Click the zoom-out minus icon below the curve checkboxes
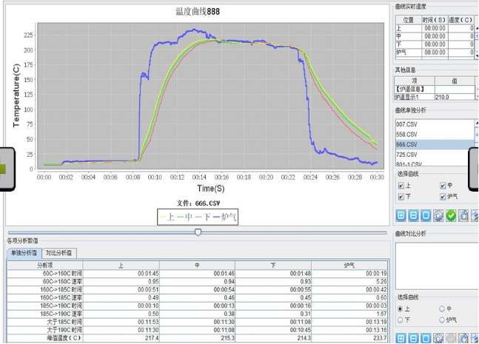 413,216
